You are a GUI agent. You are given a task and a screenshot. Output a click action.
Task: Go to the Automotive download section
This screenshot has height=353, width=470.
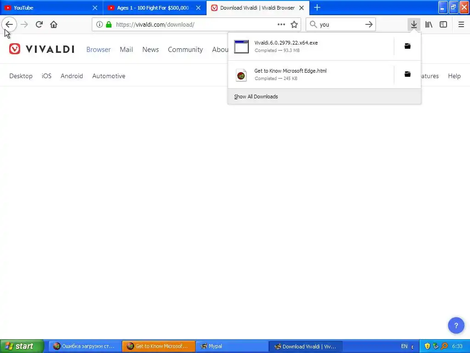pyautogui.click(x=108, y=76)
